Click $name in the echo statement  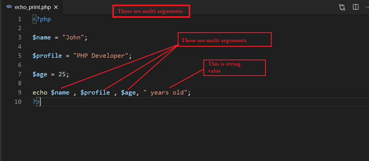tap(60, 93)
